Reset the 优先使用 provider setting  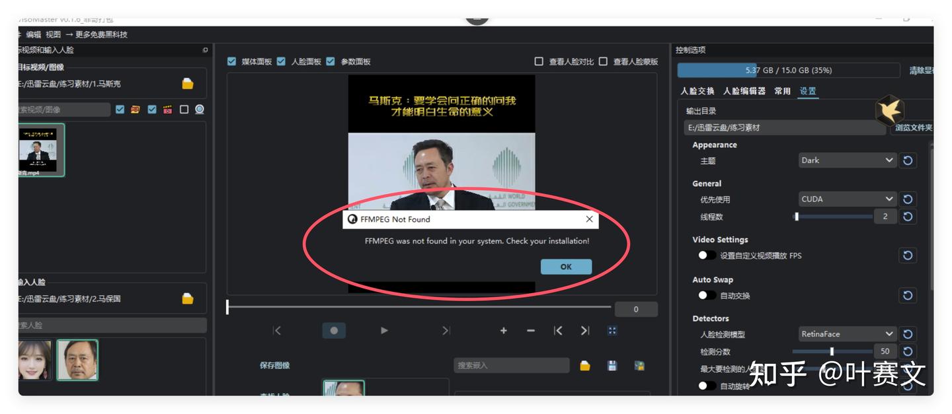click(x=908, y=199)
